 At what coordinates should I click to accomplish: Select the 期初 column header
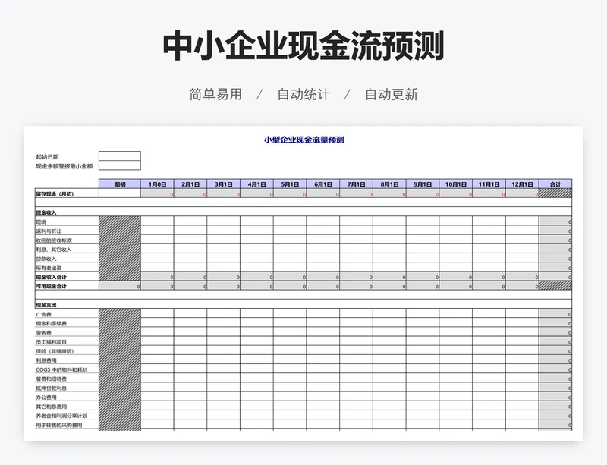(x=120, y=184)
